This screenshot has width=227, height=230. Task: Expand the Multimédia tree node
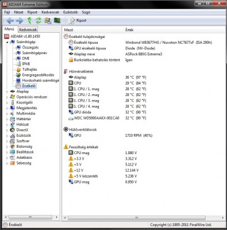7,114
